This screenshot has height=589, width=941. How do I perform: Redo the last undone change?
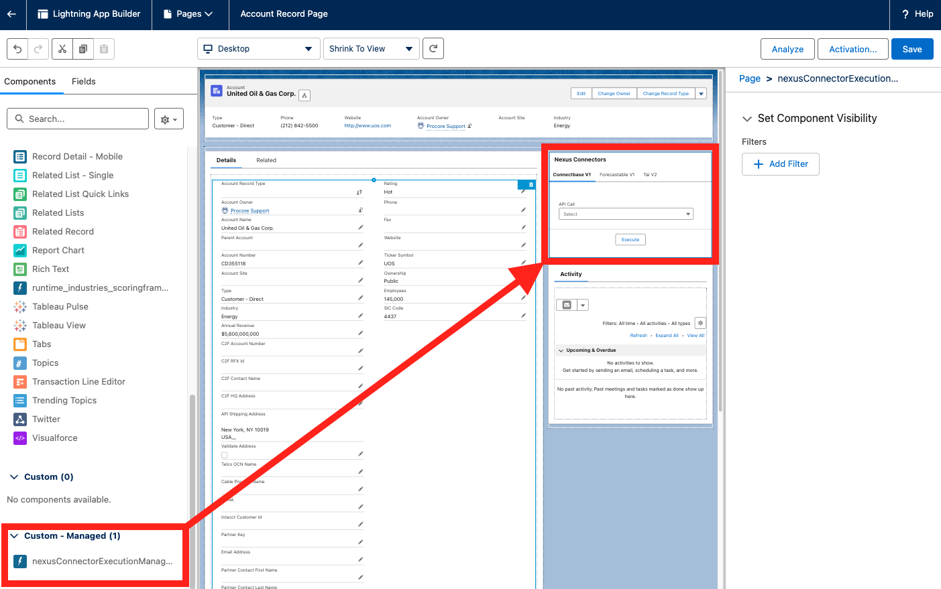38,49
